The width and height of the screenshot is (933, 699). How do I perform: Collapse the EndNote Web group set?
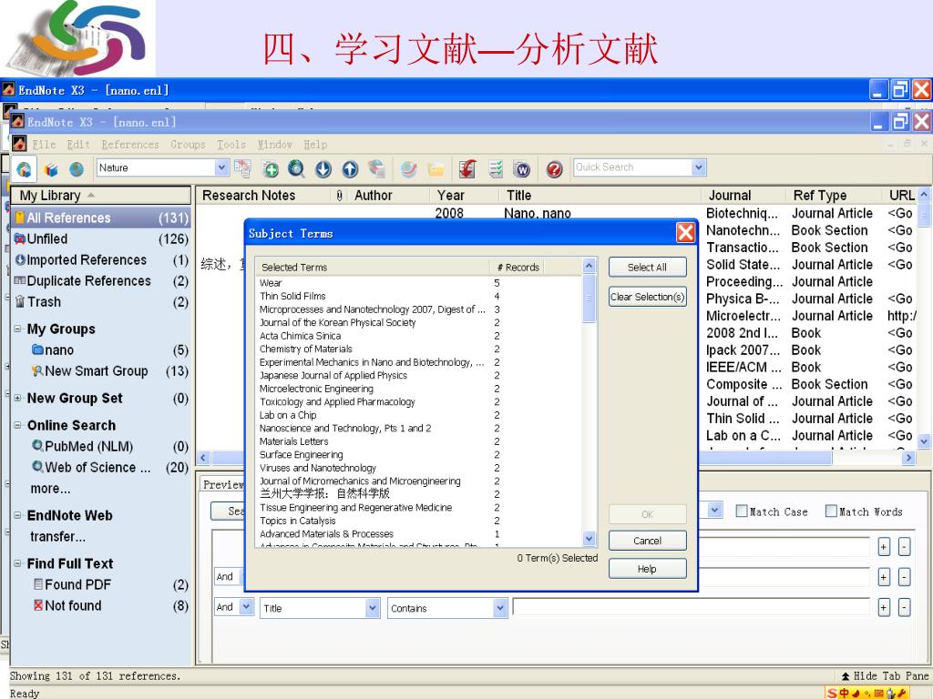tap(18, 515)
